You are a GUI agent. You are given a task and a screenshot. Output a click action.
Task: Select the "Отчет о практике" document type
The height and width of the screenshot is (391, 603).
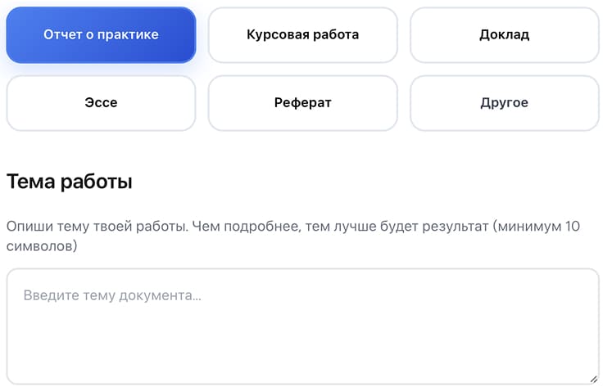pyautogui.click(x=101, y=35)
